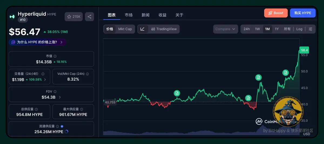Click info icon next to 最大供应量
Image resolution: width=324 pixels, height=144 pixels.
(82, 109)
